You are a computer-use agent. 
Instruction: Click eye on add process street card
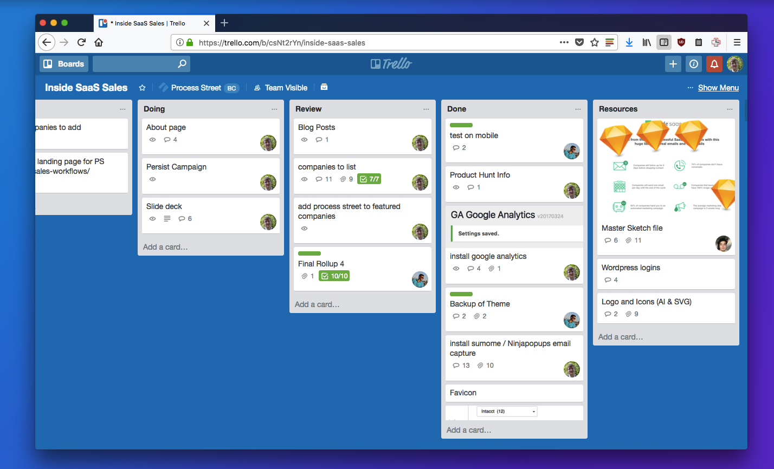[x=304, y=229]
